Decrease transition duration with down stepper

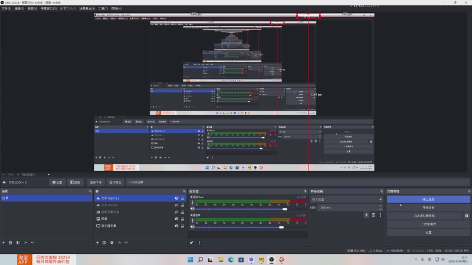pos(381,210)
